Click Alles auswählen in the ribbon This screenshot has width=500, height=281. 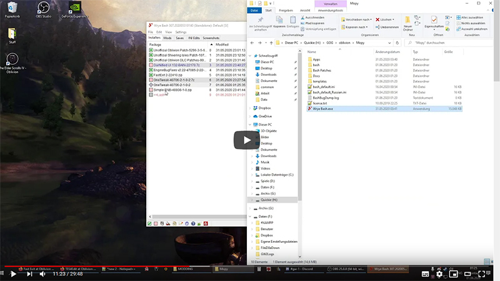[469, 18]
